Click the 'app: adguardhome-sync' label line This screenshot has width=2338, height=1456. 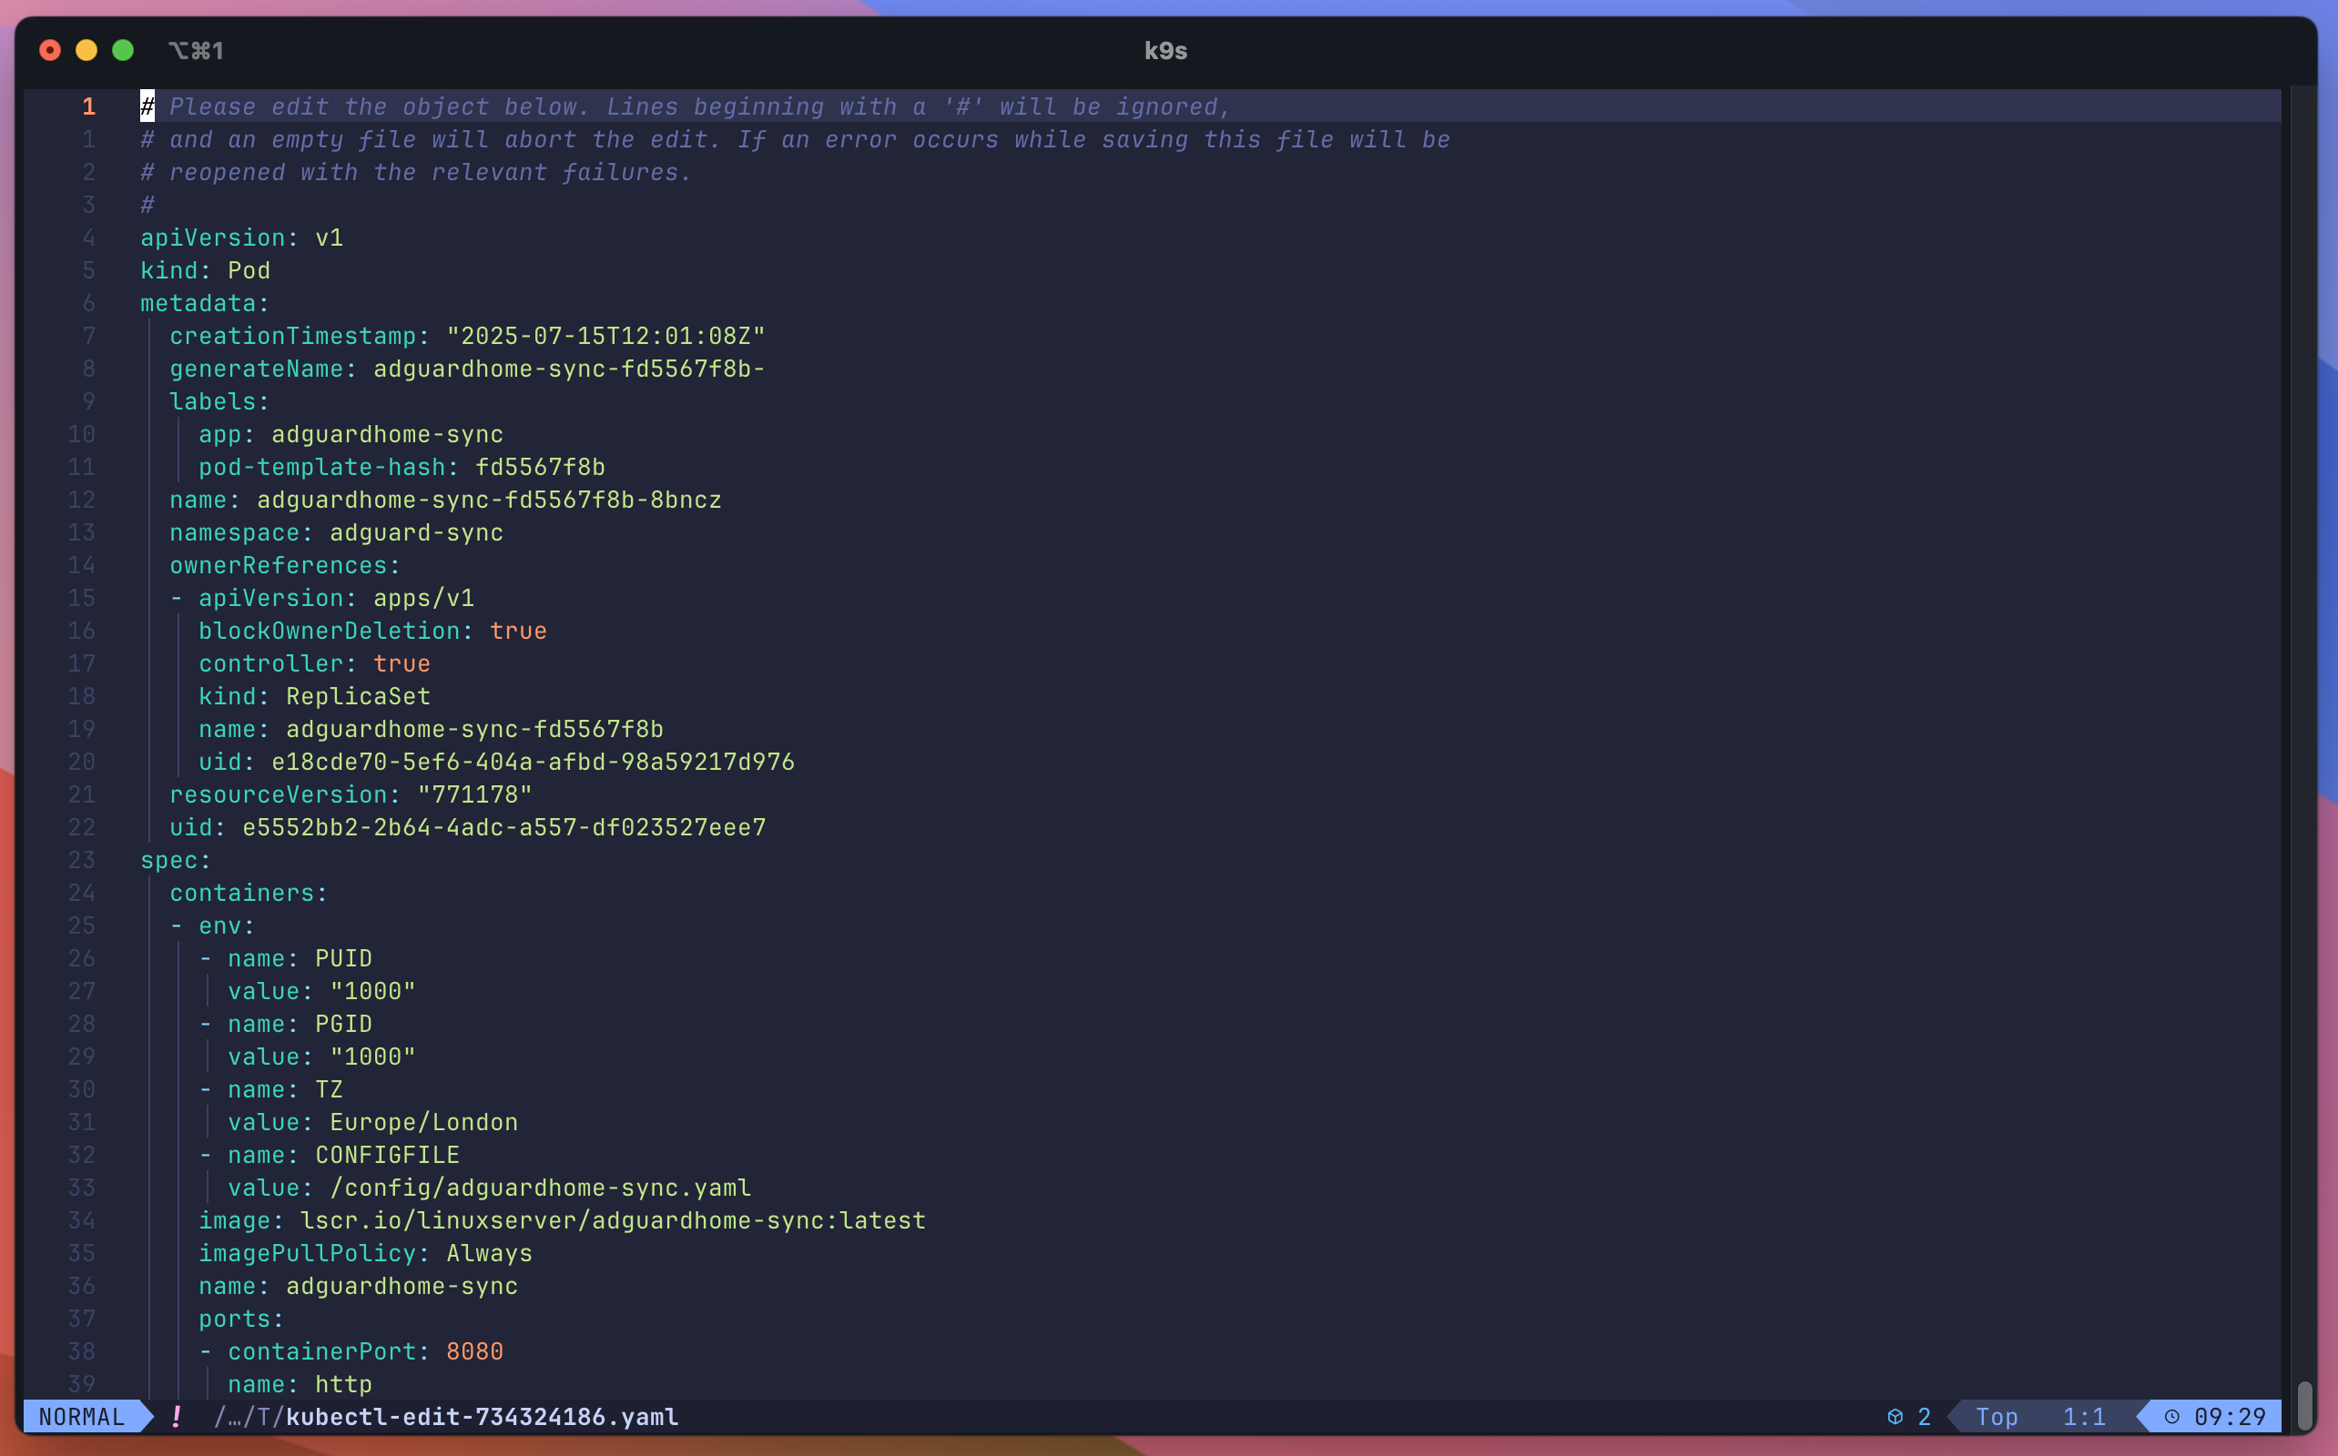(x=351, y=434)
